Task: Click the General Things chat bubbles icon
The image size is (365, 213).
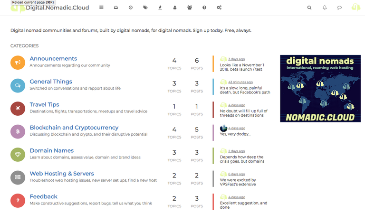Action: (18, 85)
